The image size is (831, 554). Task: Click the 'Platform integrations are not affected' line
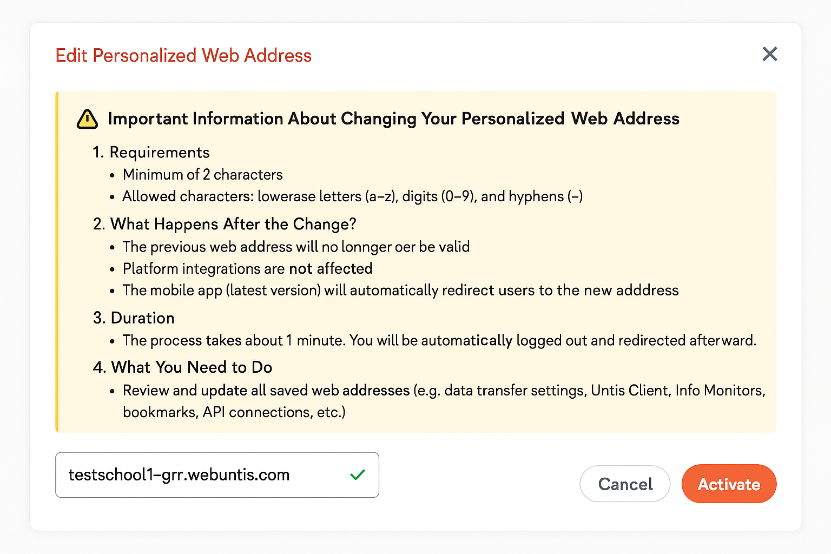[247, 268]
